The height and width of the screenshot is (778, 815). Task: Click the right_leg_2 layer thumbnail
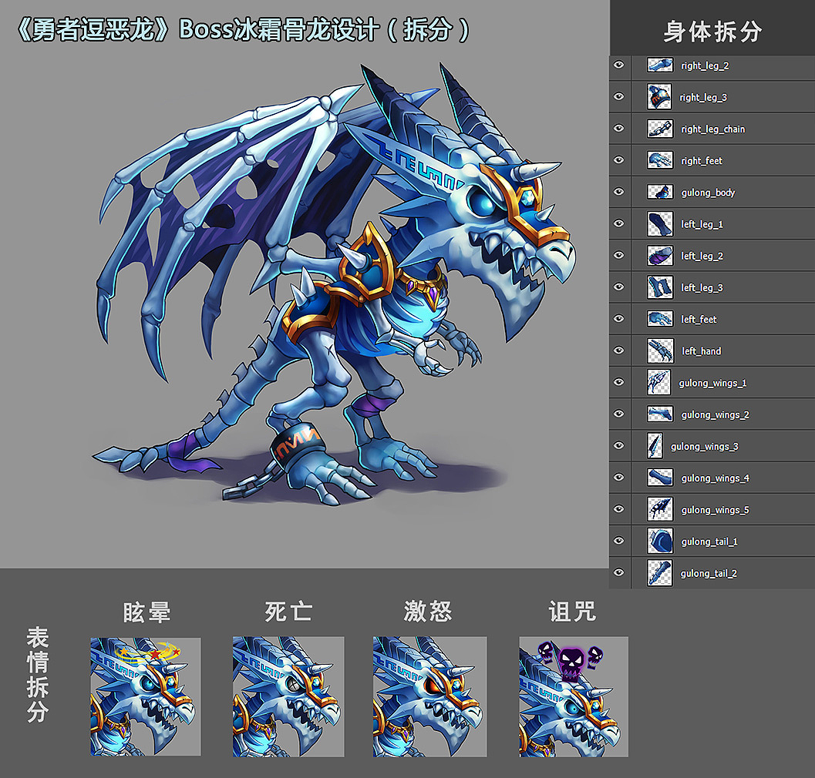[660, 65]
